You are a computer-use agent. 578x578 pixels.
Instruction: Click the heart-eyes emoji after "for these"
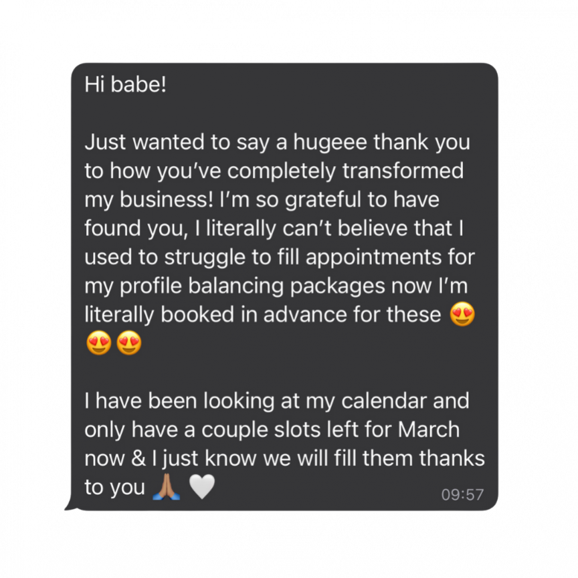tap(462, 314)
